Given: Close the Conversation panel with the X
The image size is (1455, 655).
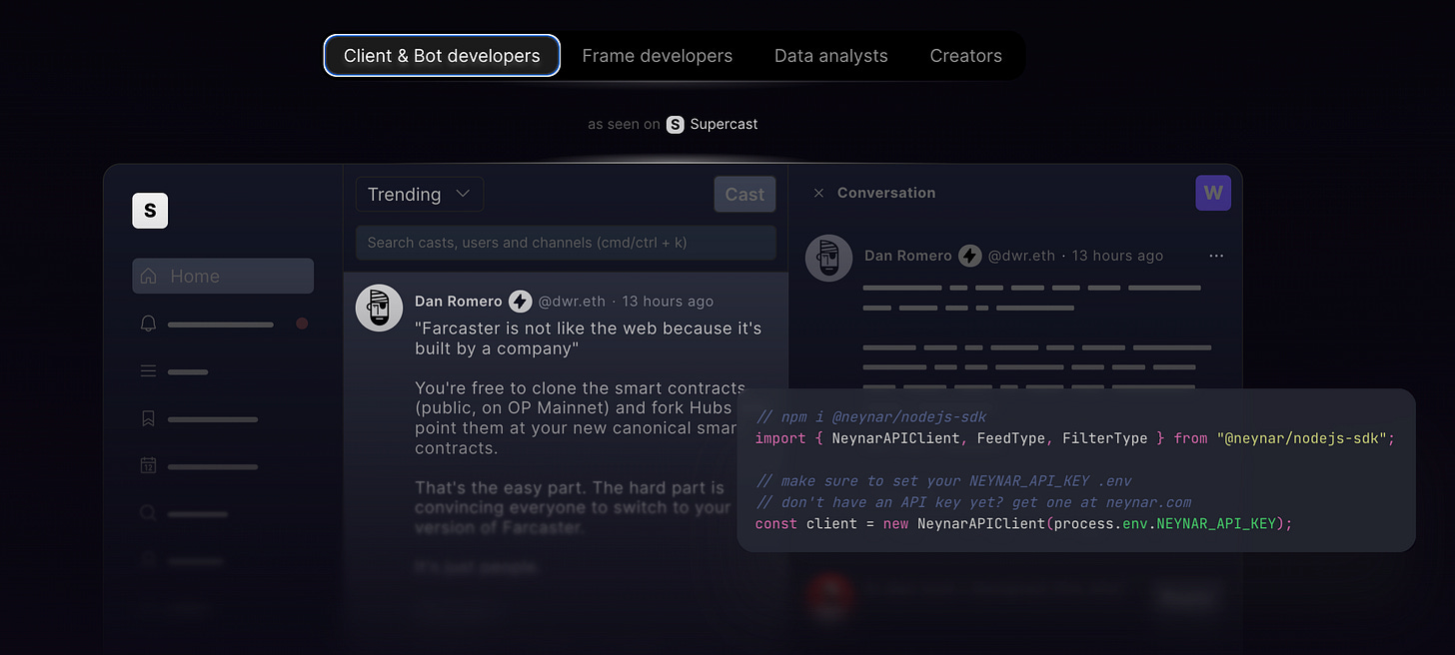Looking at the screenshot, I should click(x=818, y=194).
